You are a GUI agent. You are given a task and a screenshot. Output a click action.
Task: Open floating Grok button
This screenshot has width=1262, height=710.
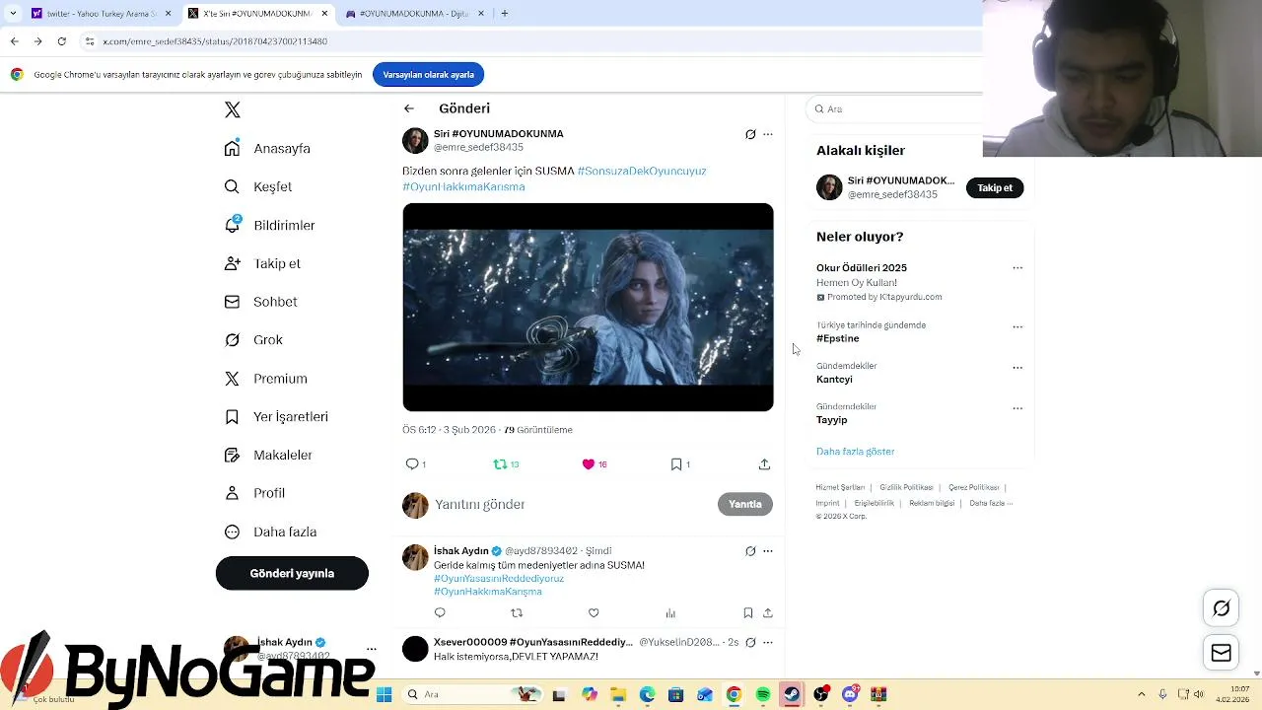tap(1221, 608)
